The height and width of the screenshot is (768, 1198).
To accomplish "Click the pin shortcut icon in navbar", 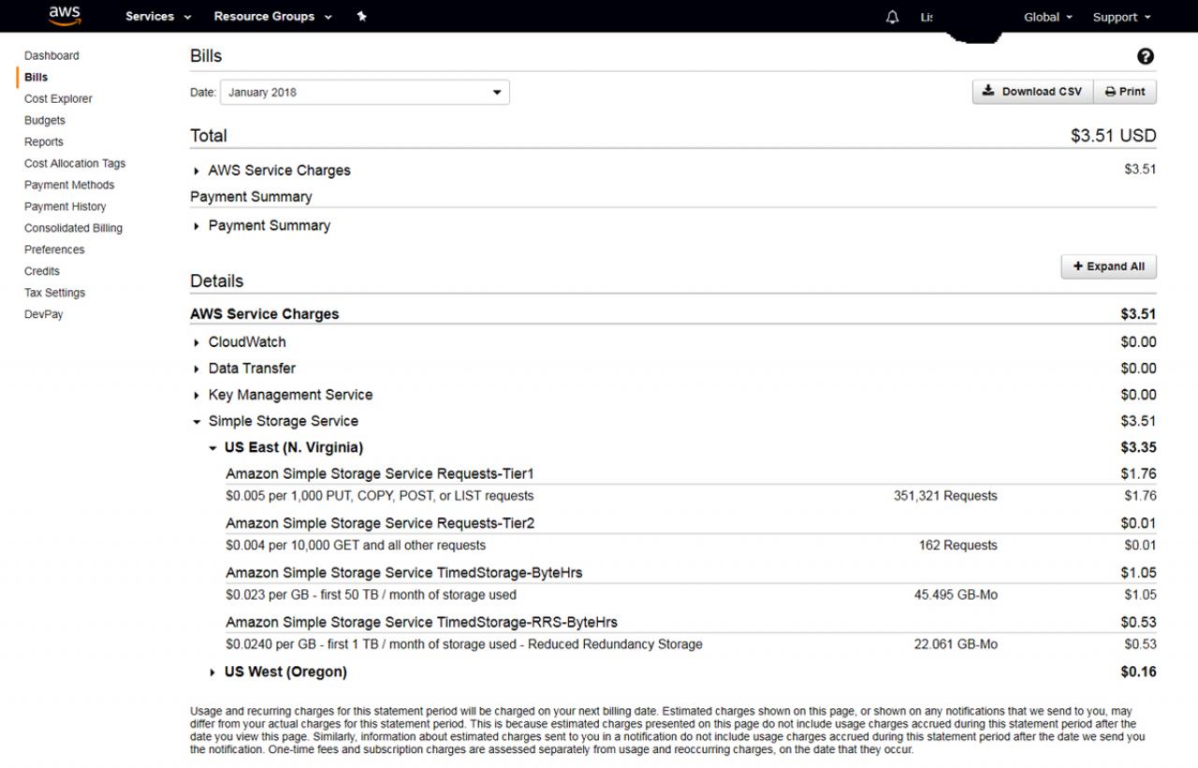I will (361, 17).
